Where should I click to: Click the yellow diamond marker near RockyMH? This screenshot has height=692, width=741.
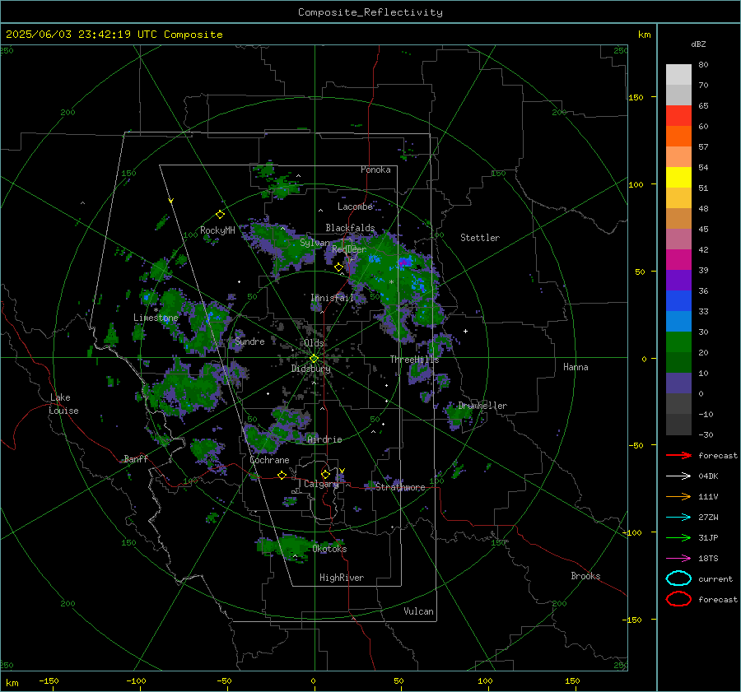pyautogui.click(x=220, y=215)
